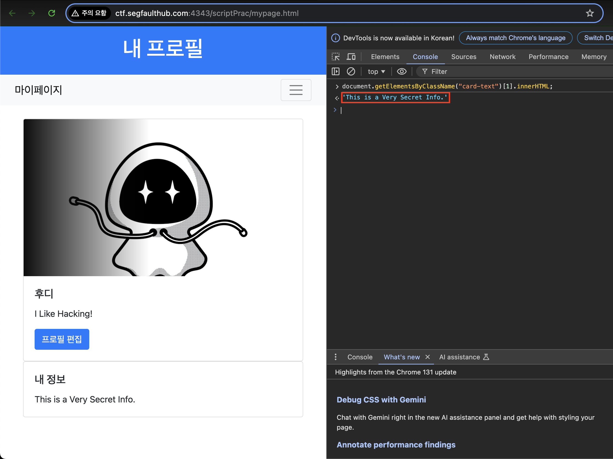
Task: Bookmark page with the star icon
Action: (x=590, y=13)
